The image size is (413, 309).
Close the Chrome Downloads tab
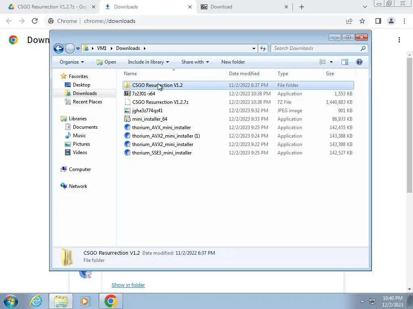click(190, 7)
